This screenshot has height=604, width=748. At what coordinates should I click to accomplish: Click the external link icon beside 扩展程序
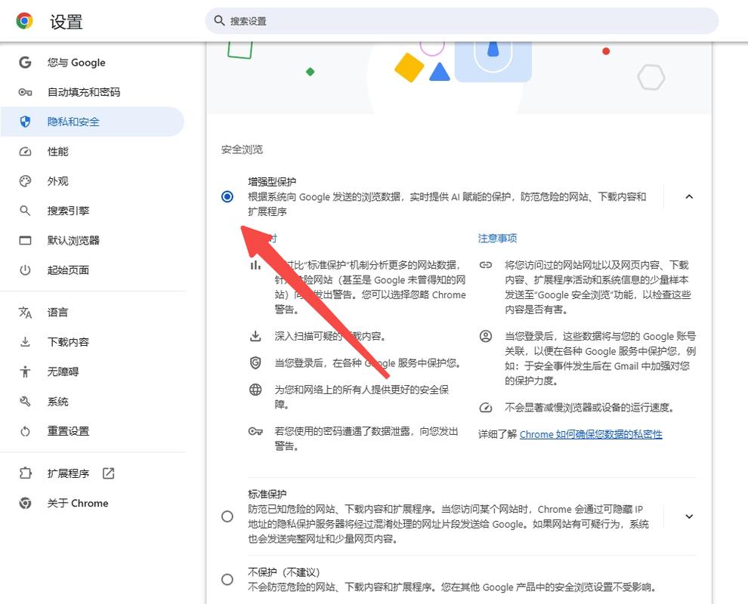click(108, 473)
